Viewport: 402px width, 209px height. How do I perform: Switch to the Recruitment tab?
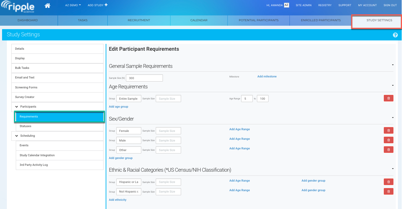pyautogui.click(x=139, y=20)
